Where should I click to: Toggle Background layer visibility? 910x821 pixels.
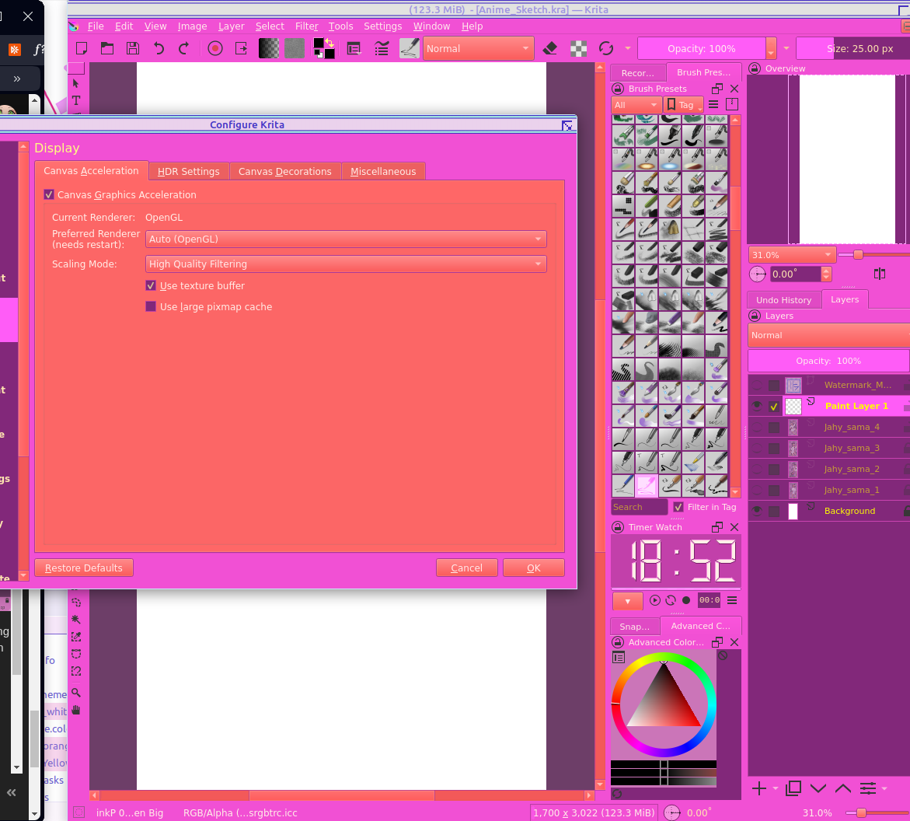pyautogui.click(x=757, y=511)
